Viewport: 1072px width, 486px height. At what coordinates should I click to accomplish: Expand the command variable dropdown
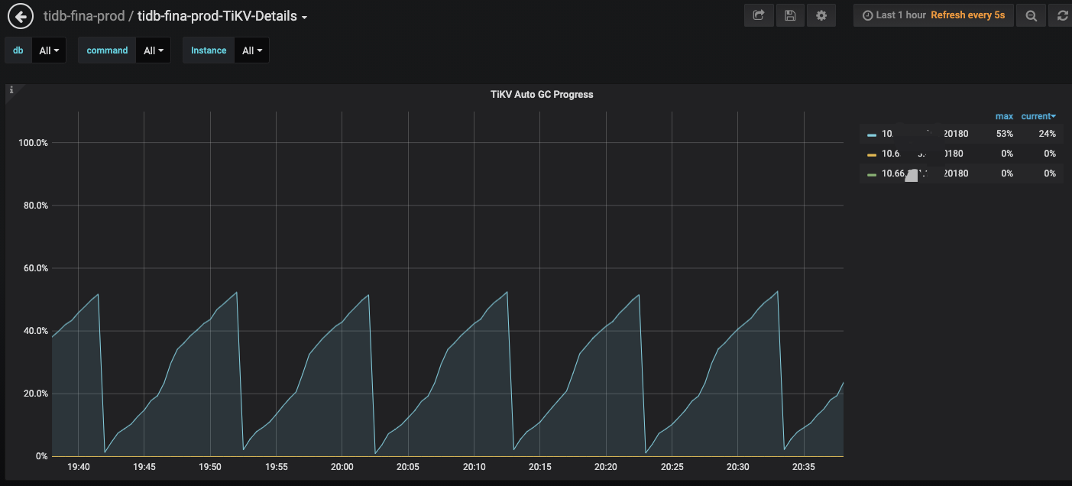pos(153,50)
